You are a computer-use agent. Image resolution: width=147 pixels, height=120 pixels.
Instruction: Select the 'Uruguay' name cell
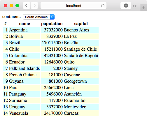(x=24, y=107)
